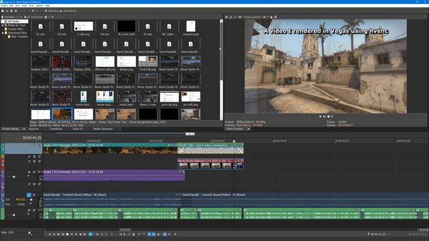The image size is (429, 241).
Task: Select the Movie Studio Platinum video clip
Action: tap(210, 164)
